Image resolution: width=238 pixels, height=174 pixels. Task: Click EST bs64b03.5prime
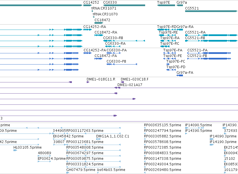(111, 170)
